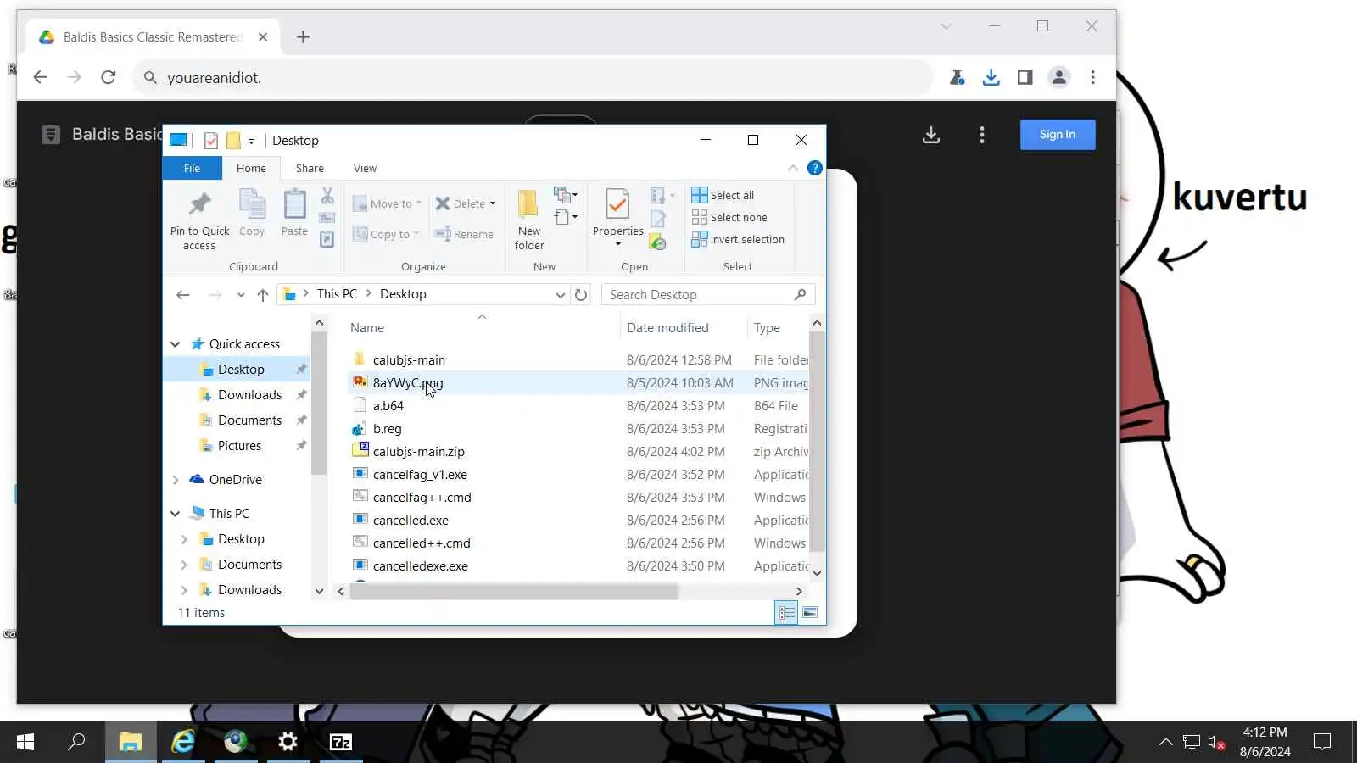Click Select all in the ribbon
This screenshot has width=1357, height=763.
(x=723, y=195)
